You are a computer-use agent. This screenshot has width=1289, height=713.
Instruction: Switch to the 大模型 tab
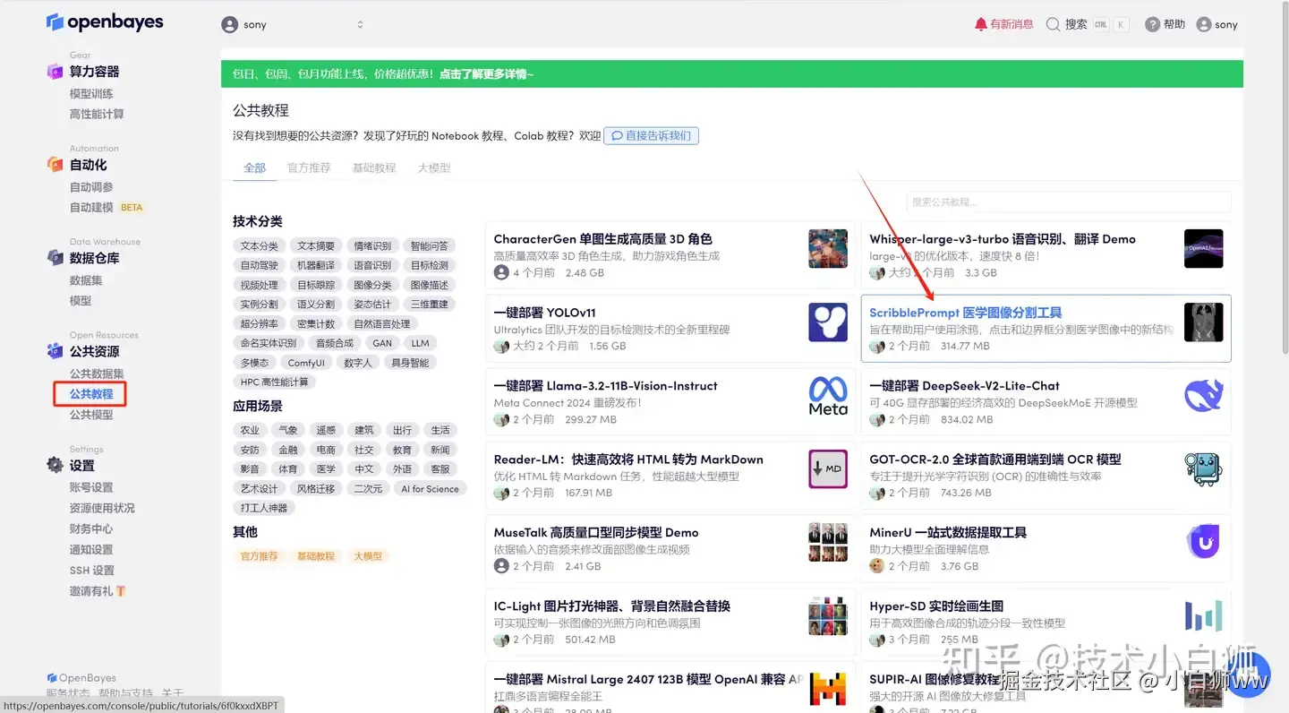434,168
